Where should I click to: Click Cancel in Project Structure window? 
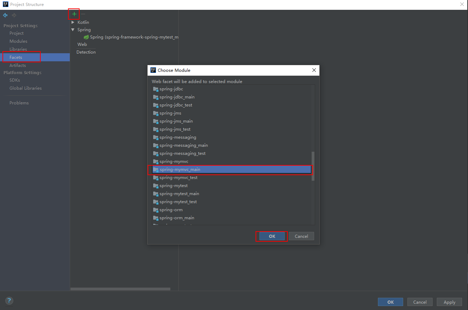pyautogui.click(x=420, y=302)
